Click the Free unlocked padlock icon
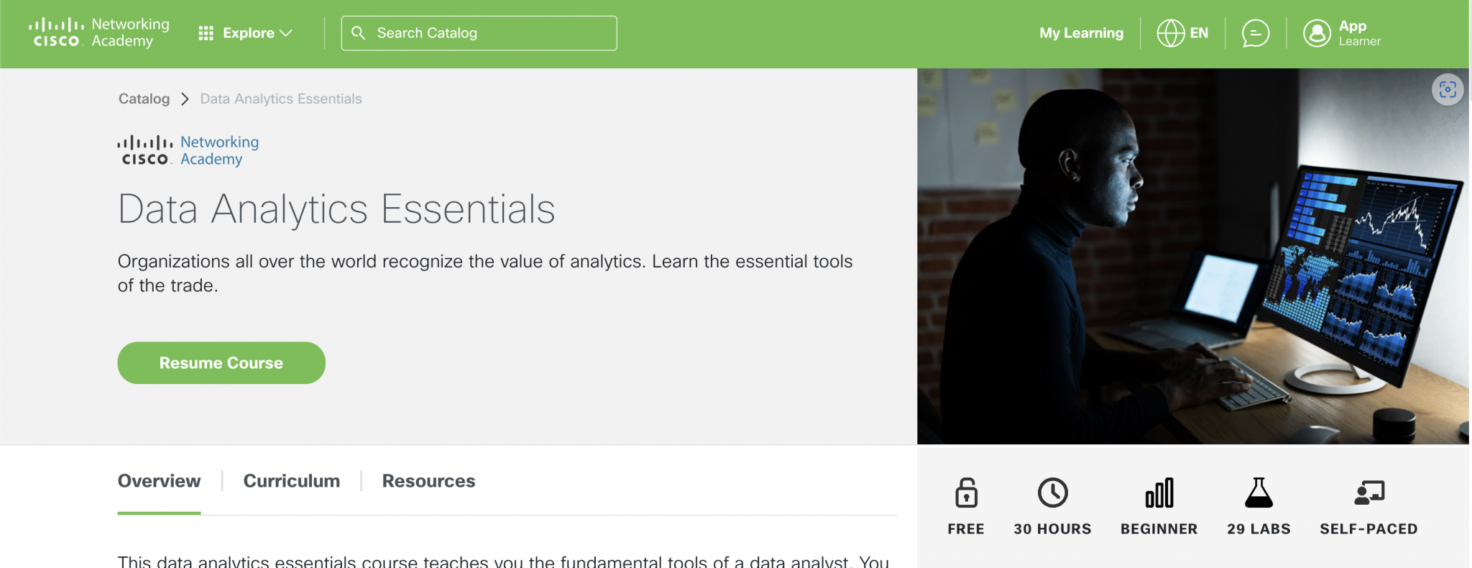The width and height of the screenshot is (1472, 568). [x=966, y=493]
